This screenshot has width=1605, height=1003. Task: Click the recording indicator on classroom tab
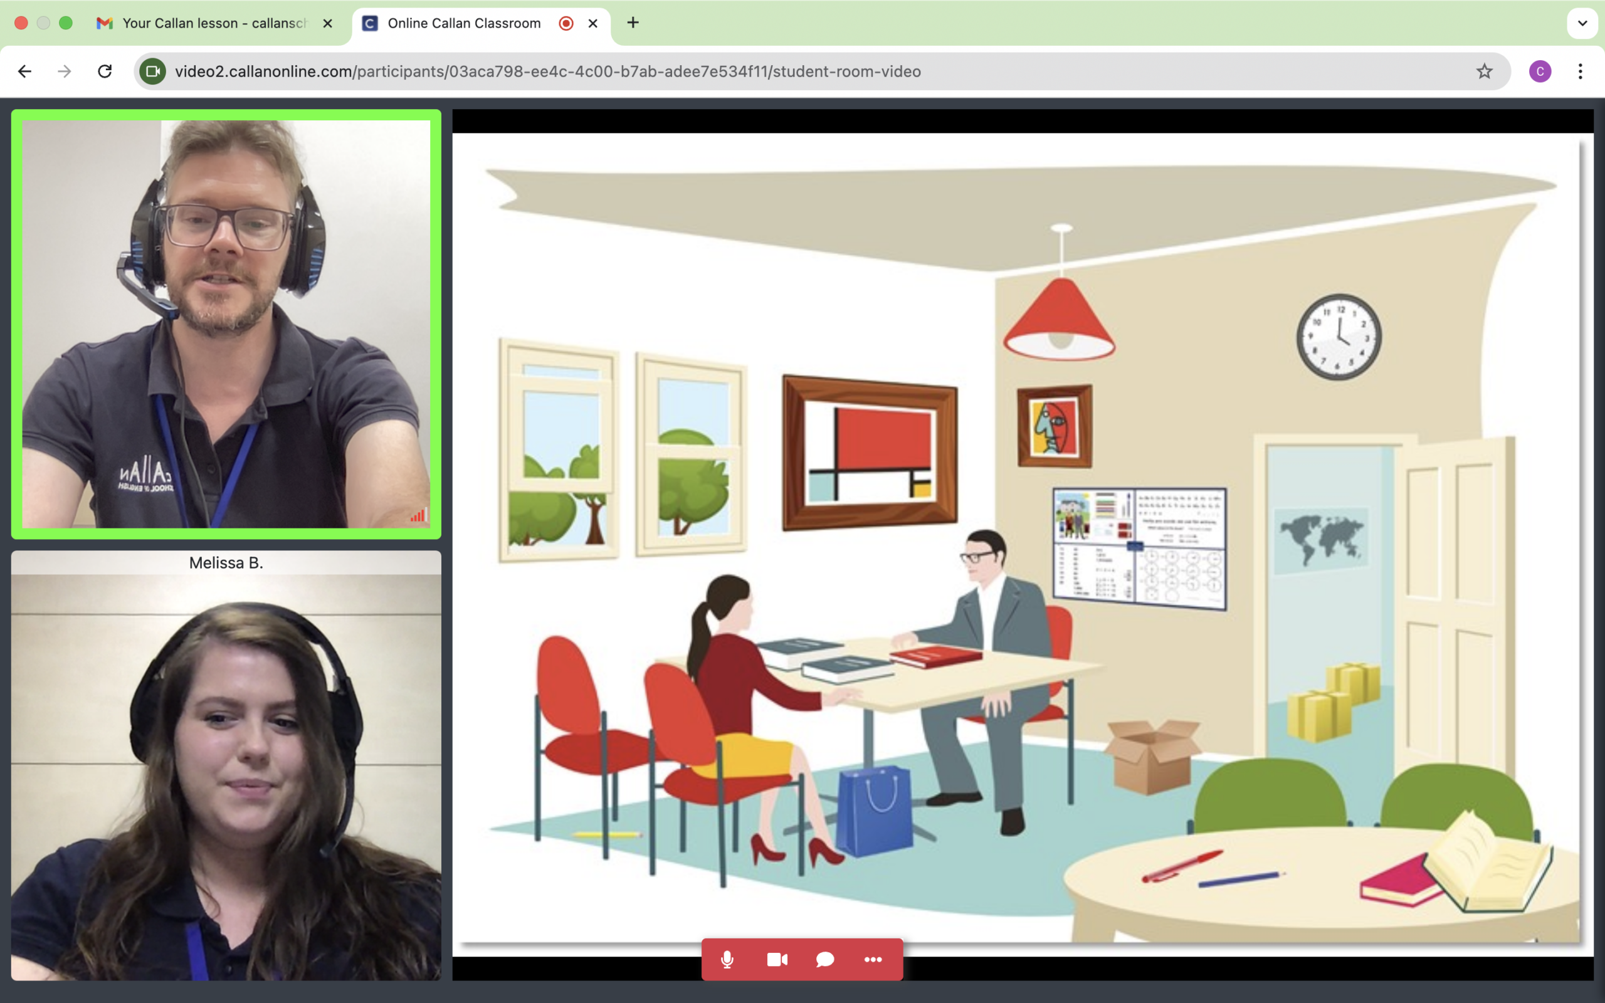click(x=566, y=23)
